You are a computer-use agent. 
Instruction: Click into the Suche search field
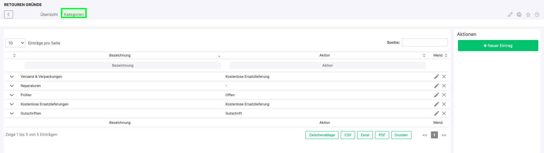(424, 43)
